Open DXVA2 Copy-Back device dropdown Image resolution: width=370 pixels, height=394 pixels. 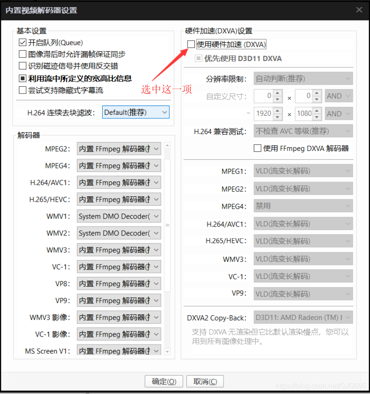pyautogui.click(x=303, y=317)
